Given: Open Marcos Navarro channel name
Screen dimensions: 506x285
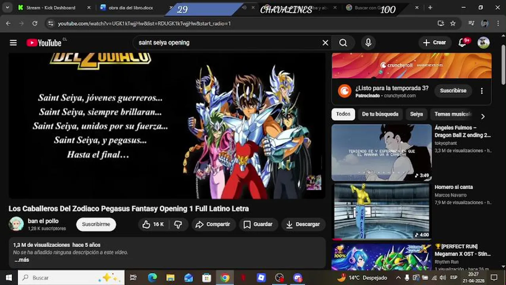Looking at the screenshot, I should tap(451, 195).
